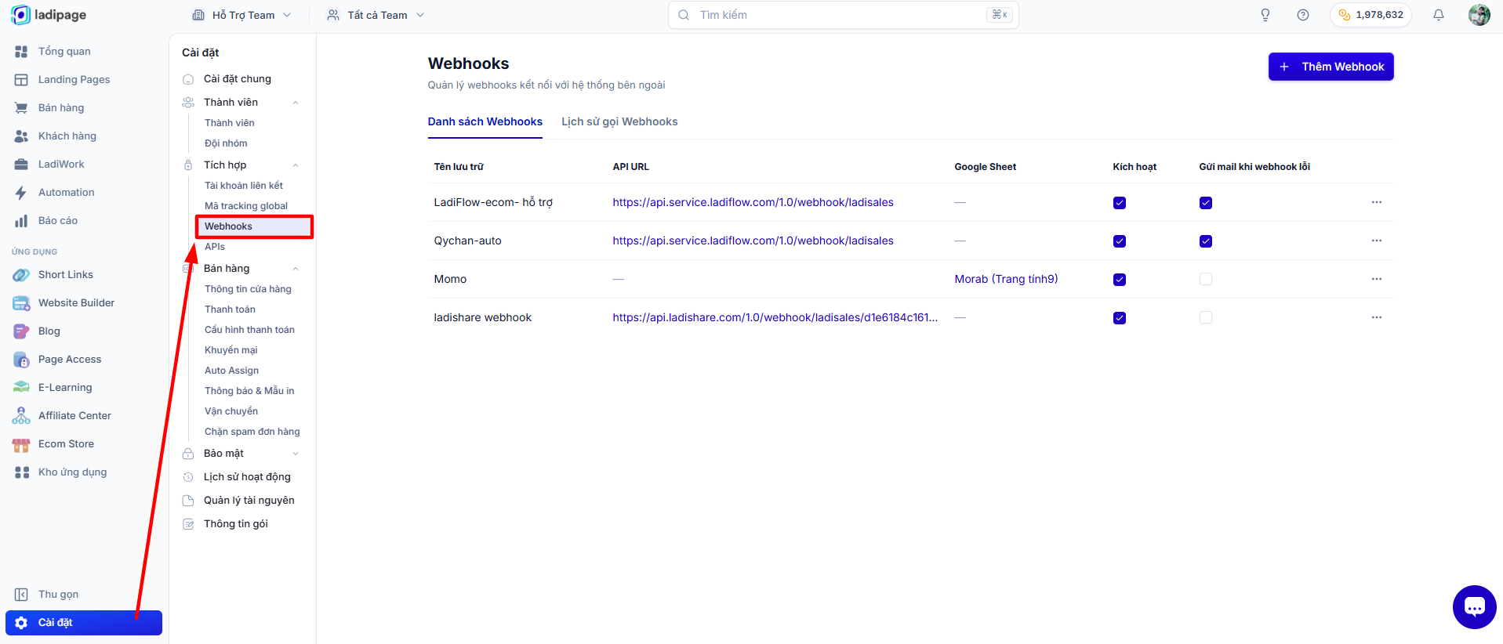Image resolution: width=1503 pixels, height=644 pixels.
Task: Open Ecom Store app
Action: 66,444
